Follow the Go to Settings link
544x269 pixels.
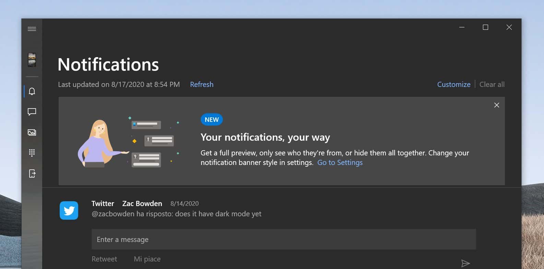[x=340, y=163]
